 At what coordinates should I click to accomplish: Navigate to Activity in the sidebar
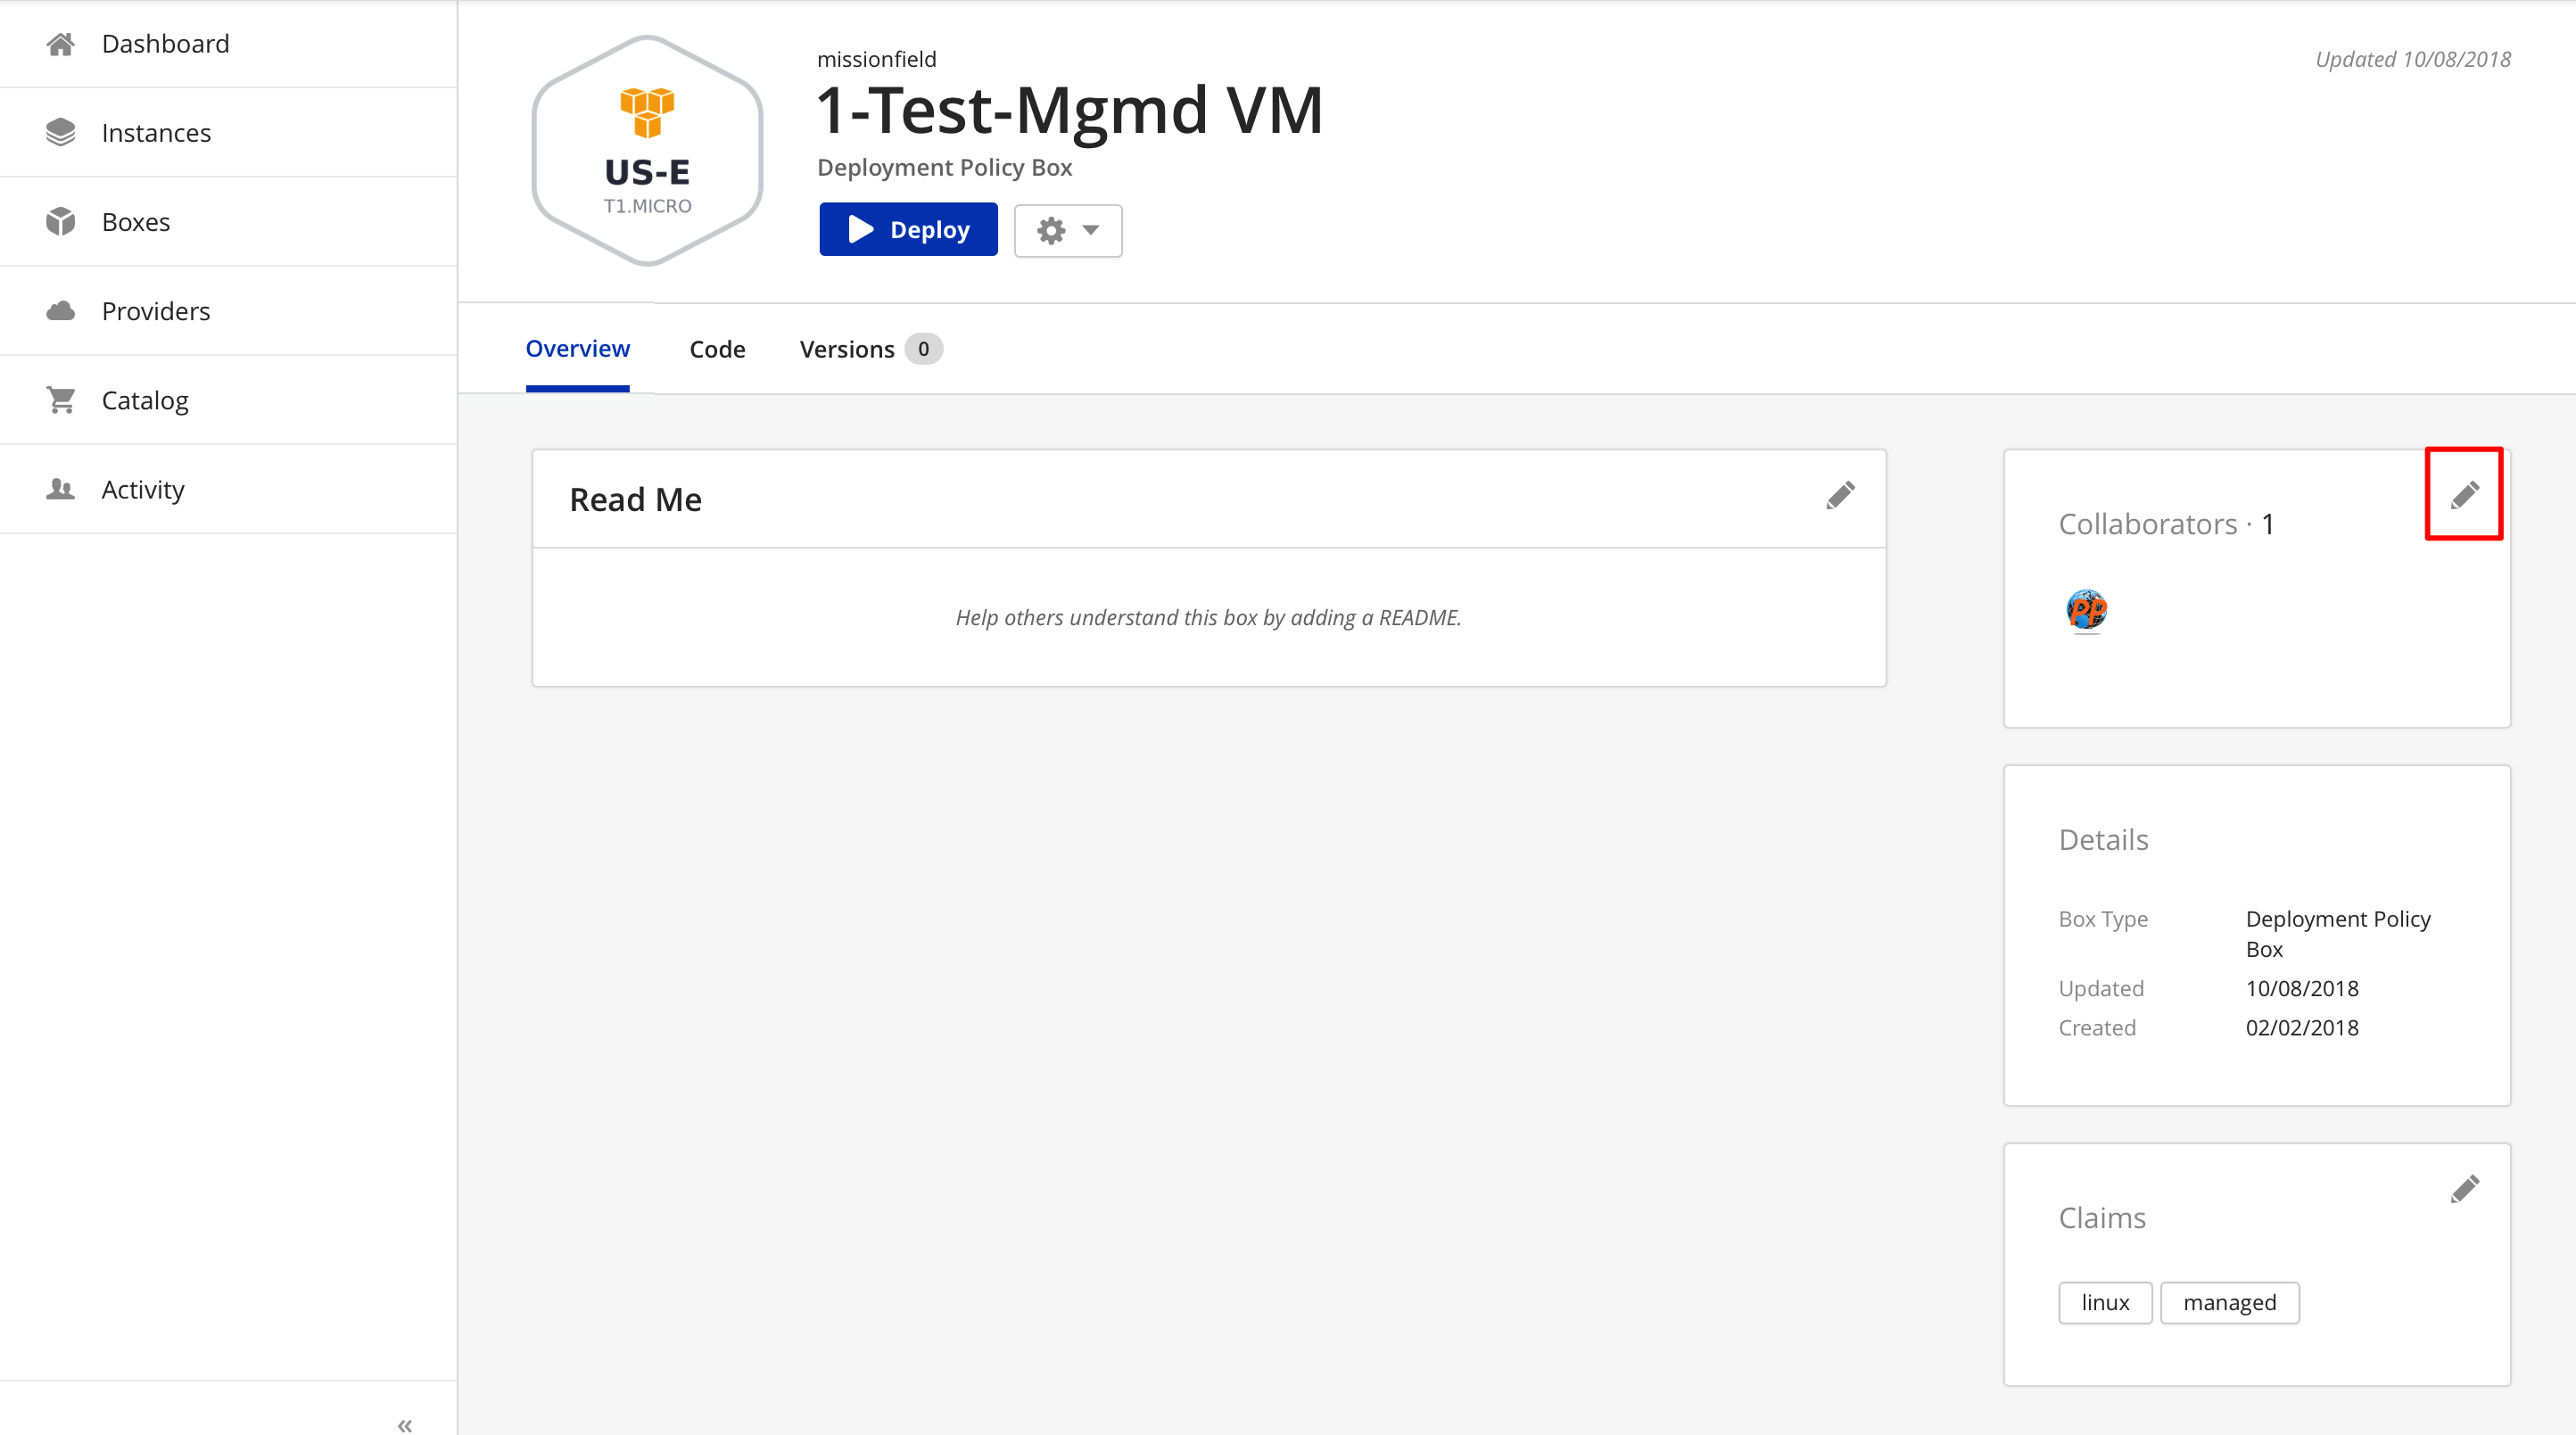[x=143, y=490]
